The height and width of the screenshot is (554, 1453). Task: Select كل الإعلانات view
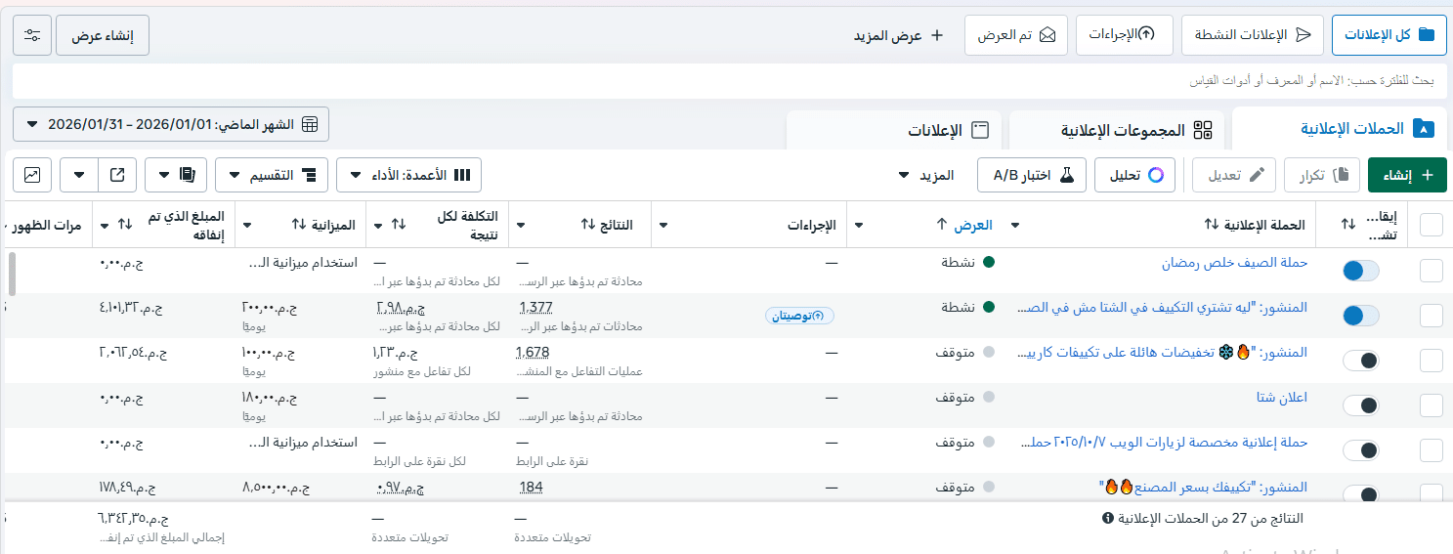tap(1389, 35)
